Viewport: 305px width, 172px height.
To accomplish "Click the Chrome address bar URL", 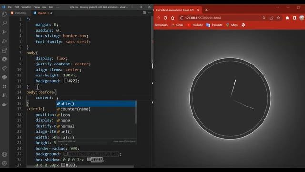I will click(203, 18).
